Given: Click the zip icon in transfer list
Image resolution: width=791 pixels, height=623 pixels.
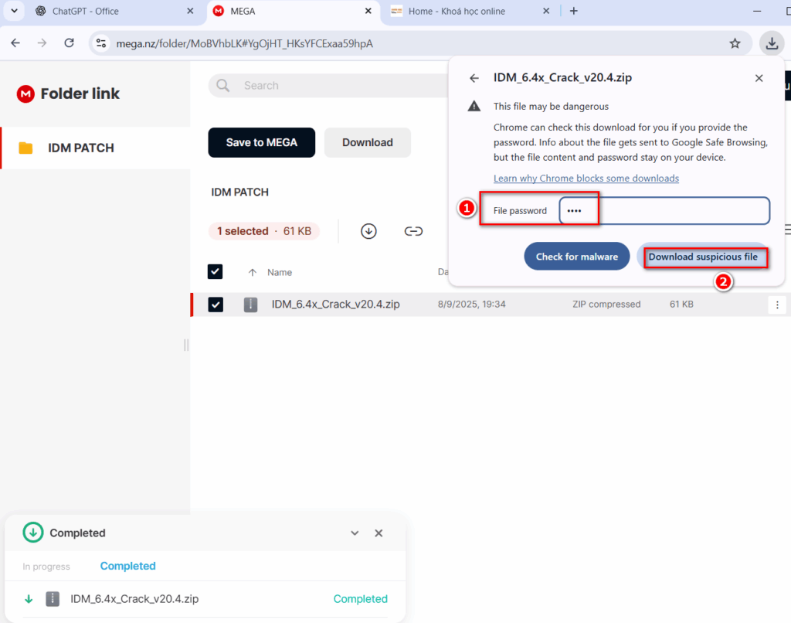Looking at the screenshot, I should coord(53,599).
